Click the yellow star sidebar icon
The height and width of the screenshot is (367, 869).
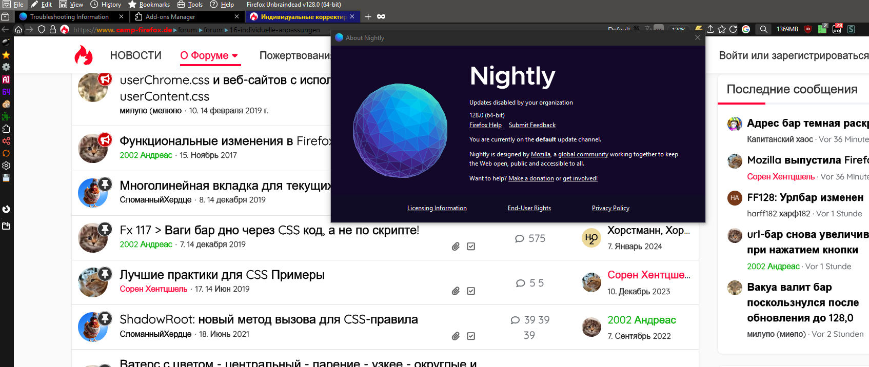(x=6, y=55)
